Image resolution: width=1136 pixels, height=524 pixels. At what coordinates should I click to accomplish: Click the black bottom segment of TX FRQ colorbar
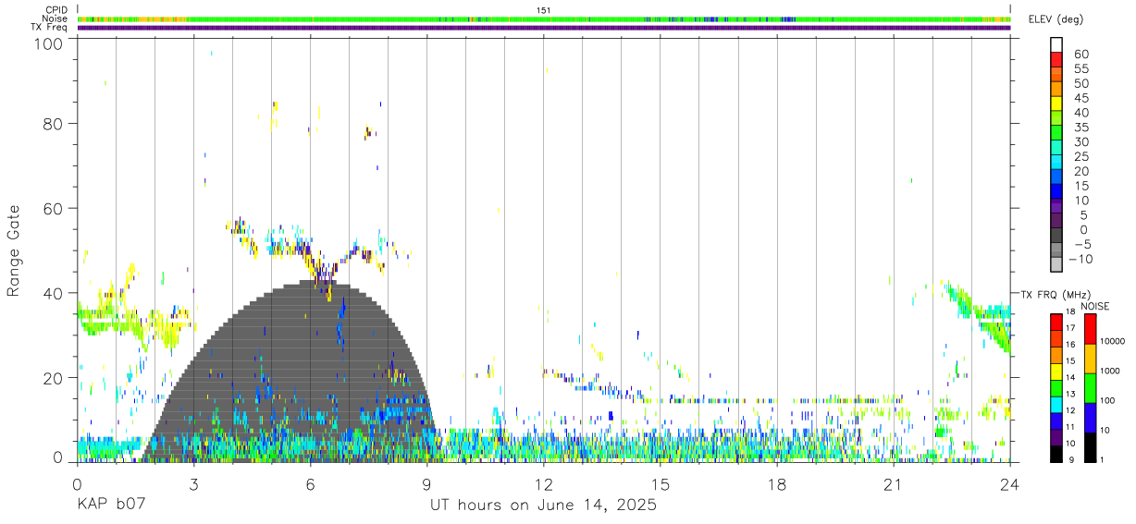pos(1056,454)
